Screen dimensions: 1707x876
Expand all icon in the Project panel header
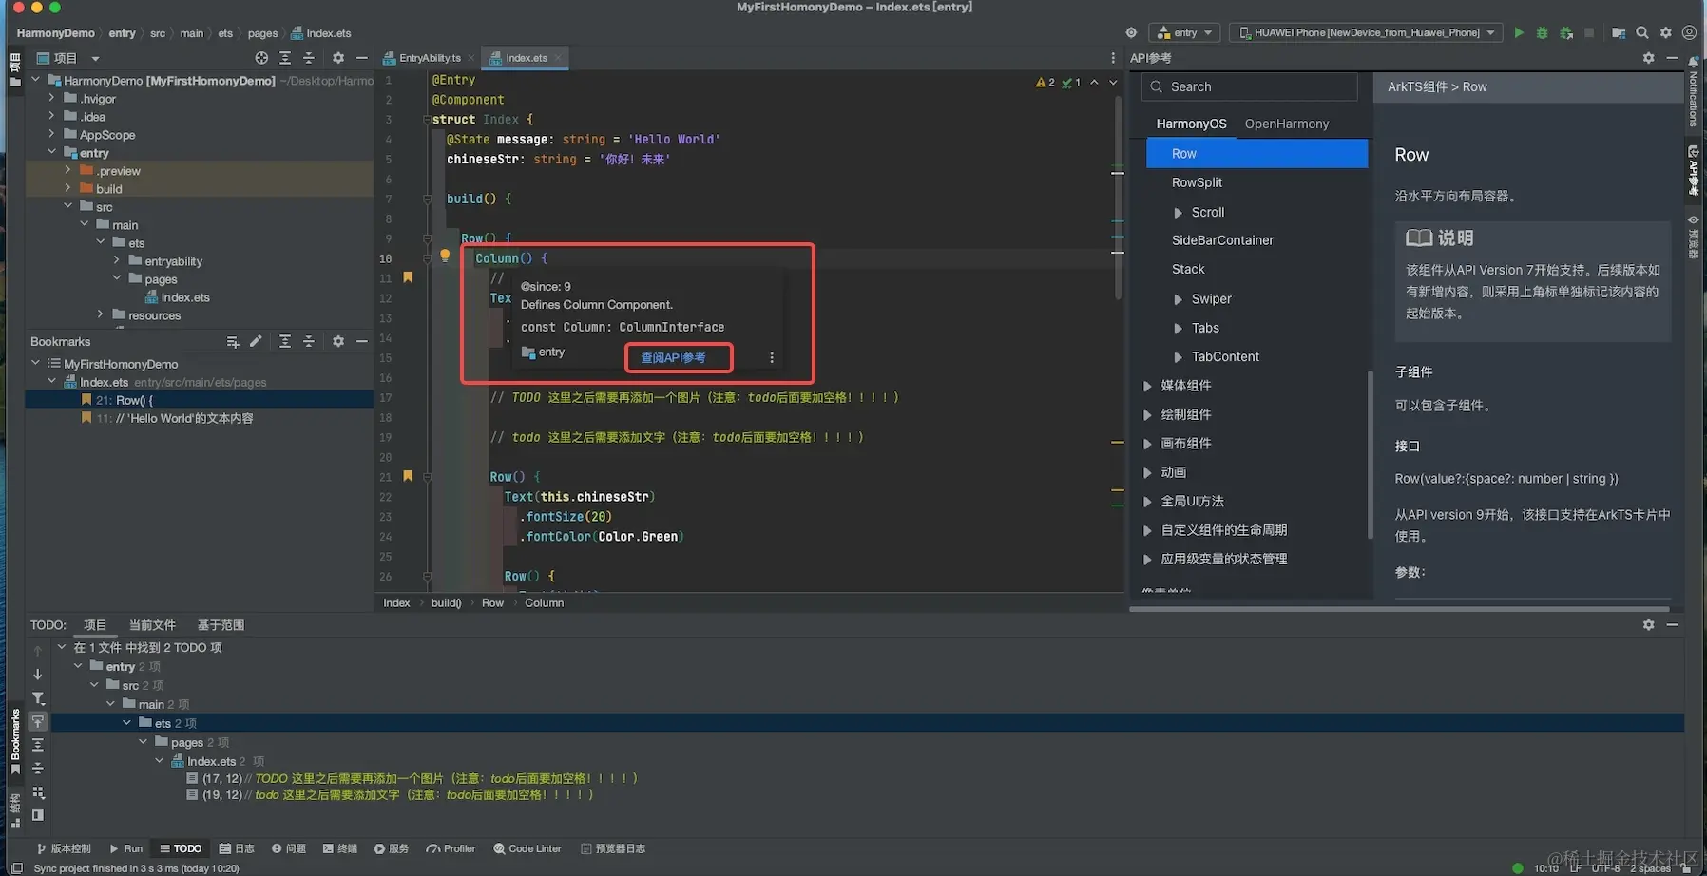coord(285,58)
